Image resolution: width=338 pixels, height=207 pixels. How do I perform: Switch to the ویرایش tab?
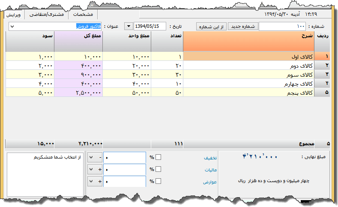[x=14, y=14]
